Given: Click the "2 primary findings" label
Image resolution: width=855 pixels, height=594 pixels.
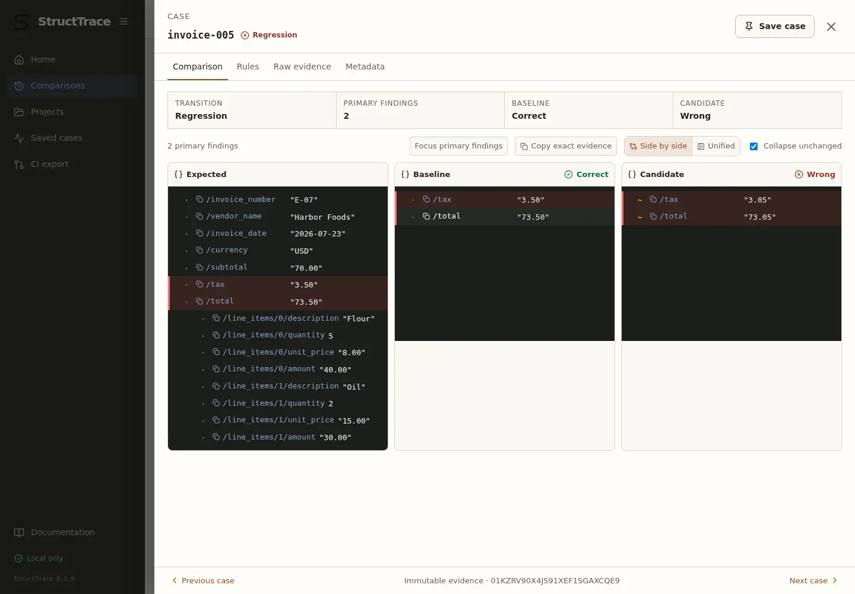Looking at the screenshot, I should 202,146.
